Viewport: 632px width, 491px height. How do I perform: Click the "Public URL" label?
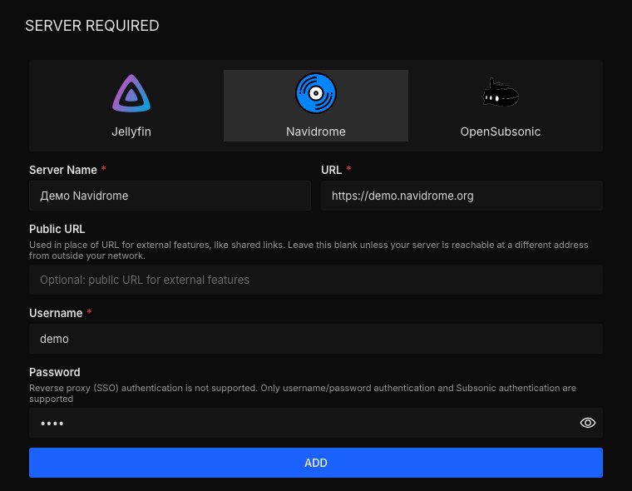pos(57,229)
